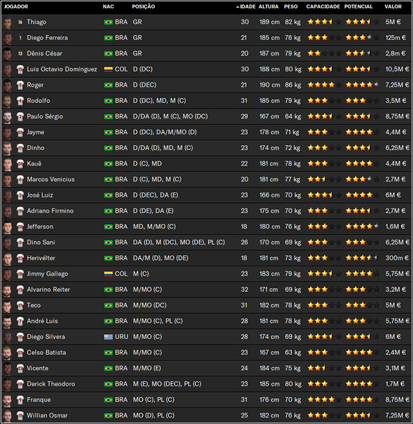Screen dimensions: 413x424
Task: Click URU nationality text for Diego Silvera
Action: (121, 337)
